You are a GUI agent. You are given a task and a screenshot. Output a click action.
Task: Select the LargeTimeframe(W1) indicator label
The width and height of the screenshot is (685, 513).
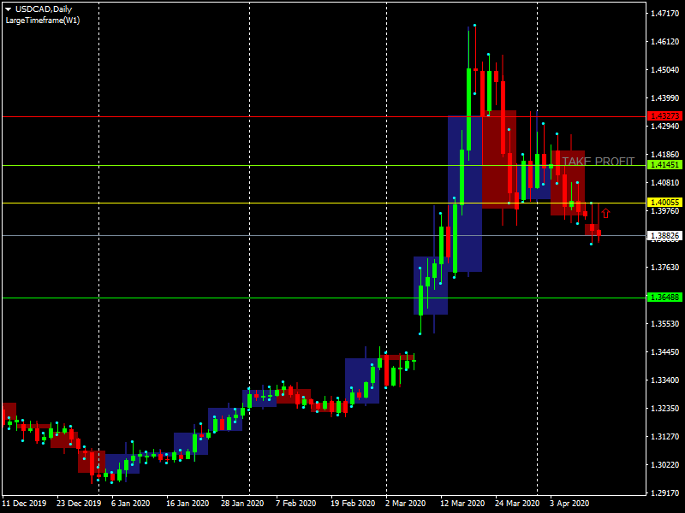coord(43,21)
